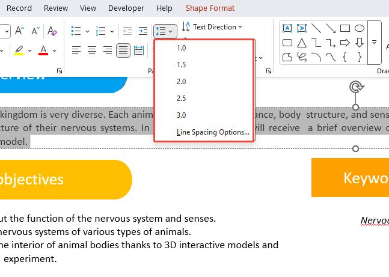Select the Text Box shape
Image resolution: width=389 pixels, height=277 pixels.
pyautogui.click(x=287, y=28)
